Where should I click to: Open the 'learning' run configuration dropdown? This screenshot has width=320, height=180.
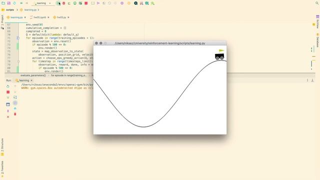tap(43, 3)
